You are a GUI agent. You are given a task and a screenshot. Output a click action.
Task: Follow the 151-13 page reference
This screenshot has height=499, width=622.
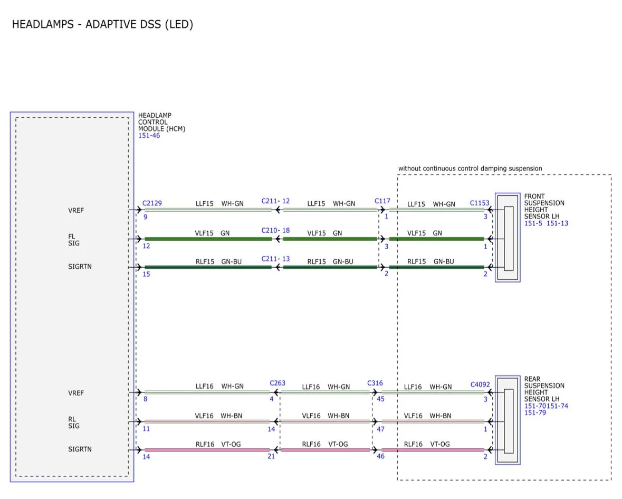(x=557, y=223)
